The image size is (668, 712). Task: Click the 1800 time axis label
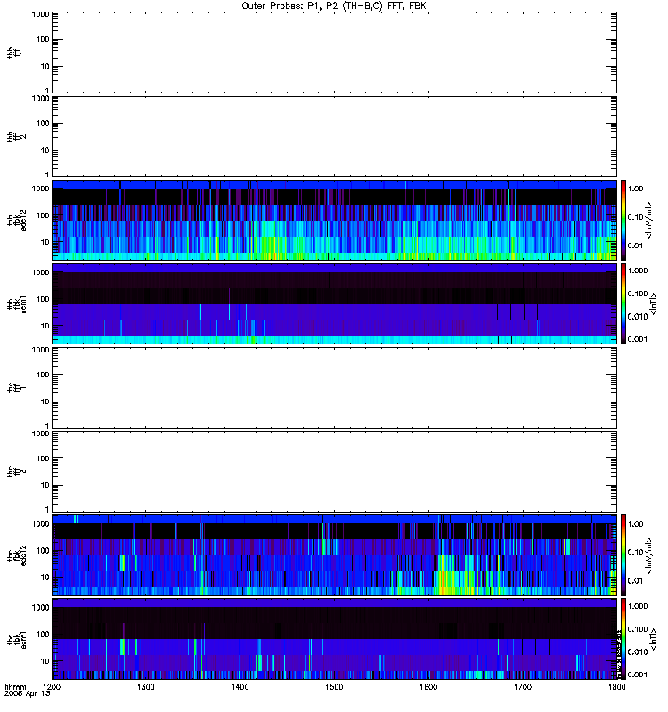click(x=616, y=686)
